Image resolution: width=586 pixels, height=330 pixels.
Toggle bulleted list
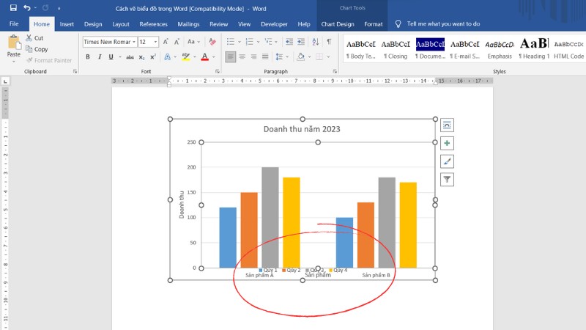pyautogui.click(x=231, y=42)
